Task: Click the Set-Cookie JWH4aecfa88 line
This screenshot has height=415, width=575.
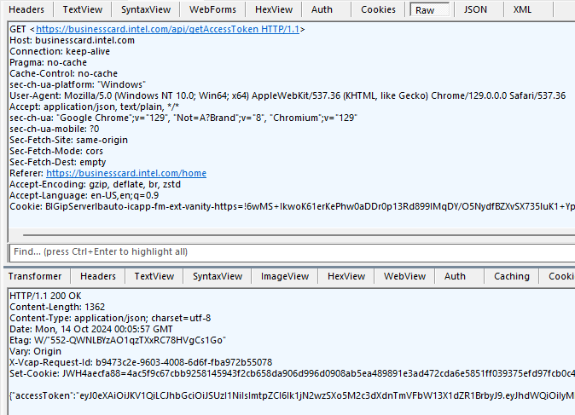Action: [292, 373]
